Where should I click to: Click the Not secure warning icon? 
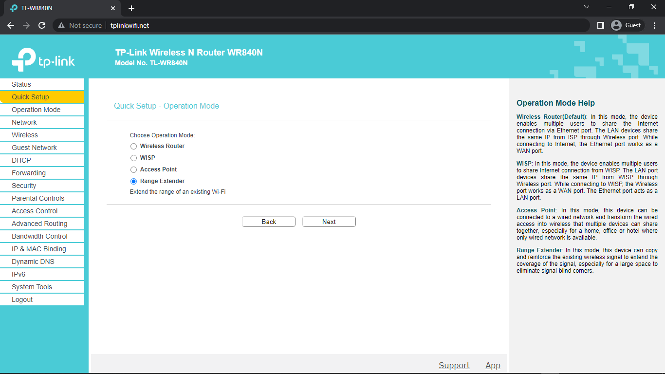61,25
